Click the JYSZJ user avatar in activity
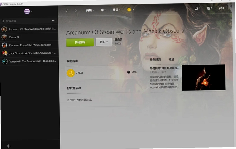This screenshot has width=236, height=149. [x=71, y=73]
